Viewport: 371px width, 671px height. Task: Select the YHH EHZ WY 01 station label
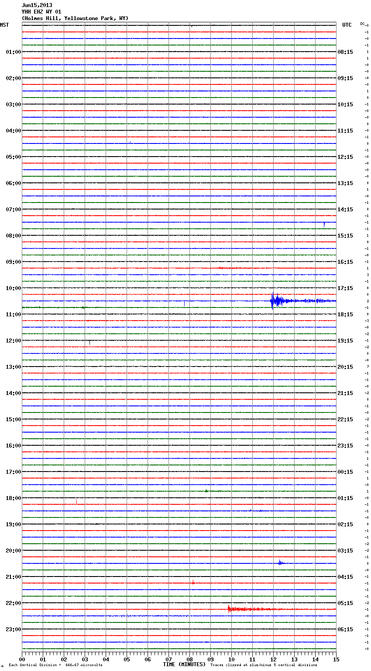tap(41, 12)
